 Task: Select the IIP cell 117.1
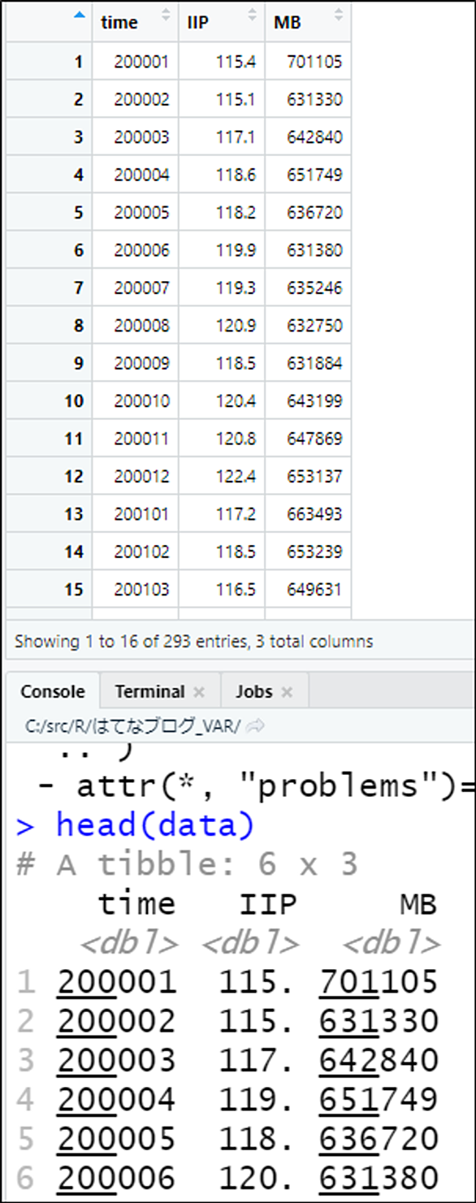[x=236, y=136]
